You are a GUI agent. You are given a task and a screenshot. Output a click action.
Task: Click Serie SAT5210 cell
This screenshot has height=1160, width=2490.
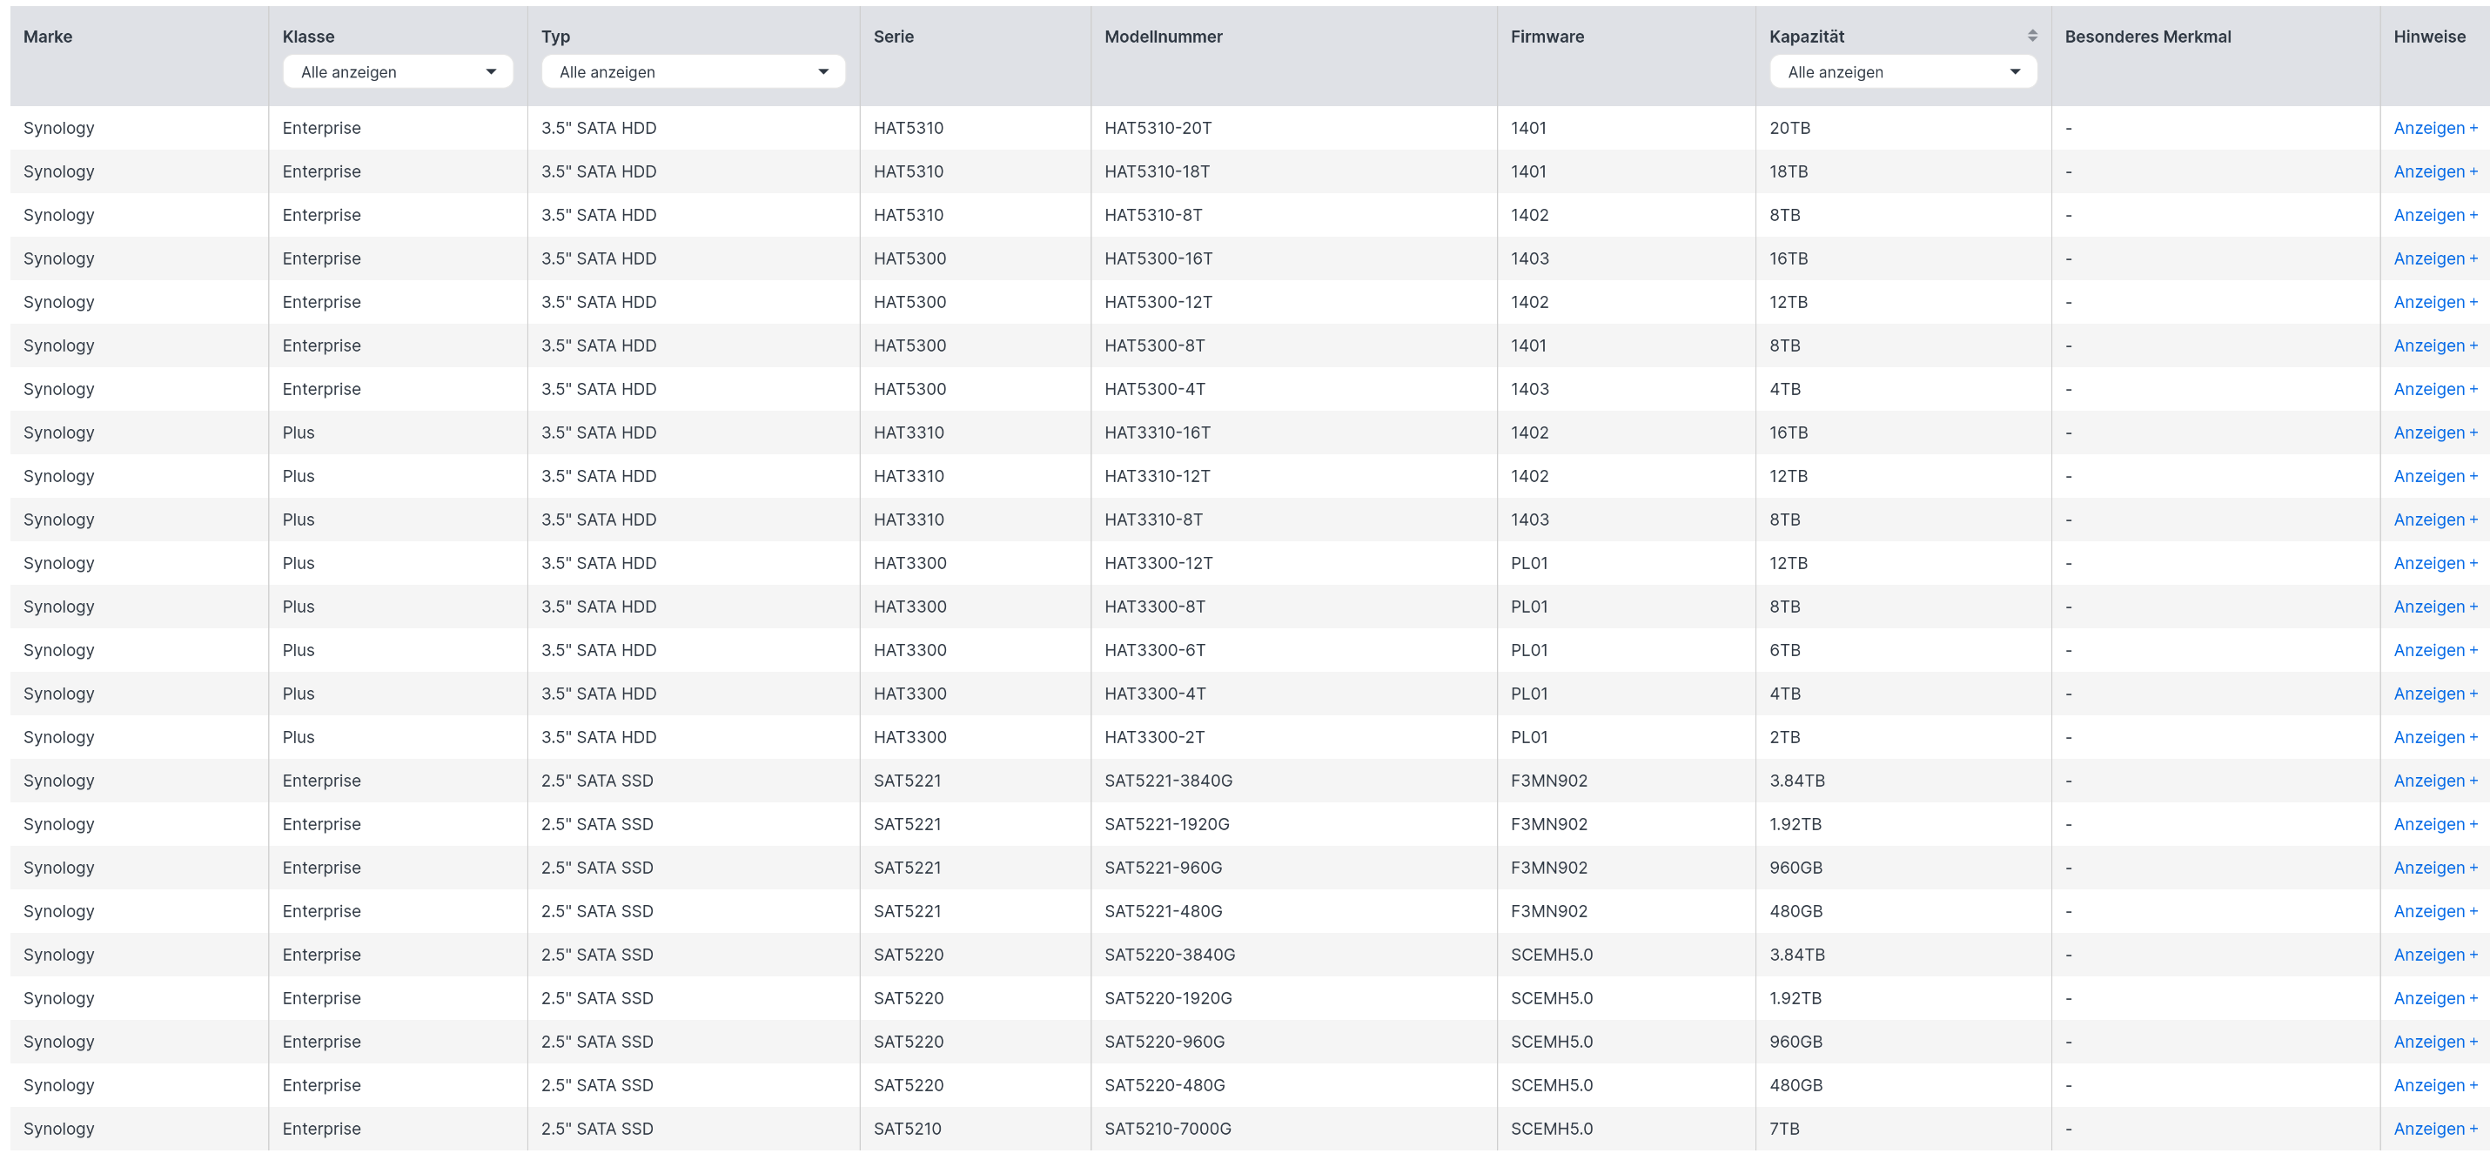tap(908, 1128)
